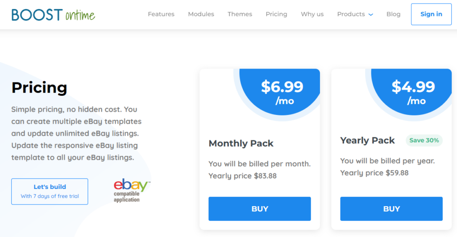This screenshot has width=457, height=237.
Task: Expand the Products dropdown chevron
Action: point(371,15)
